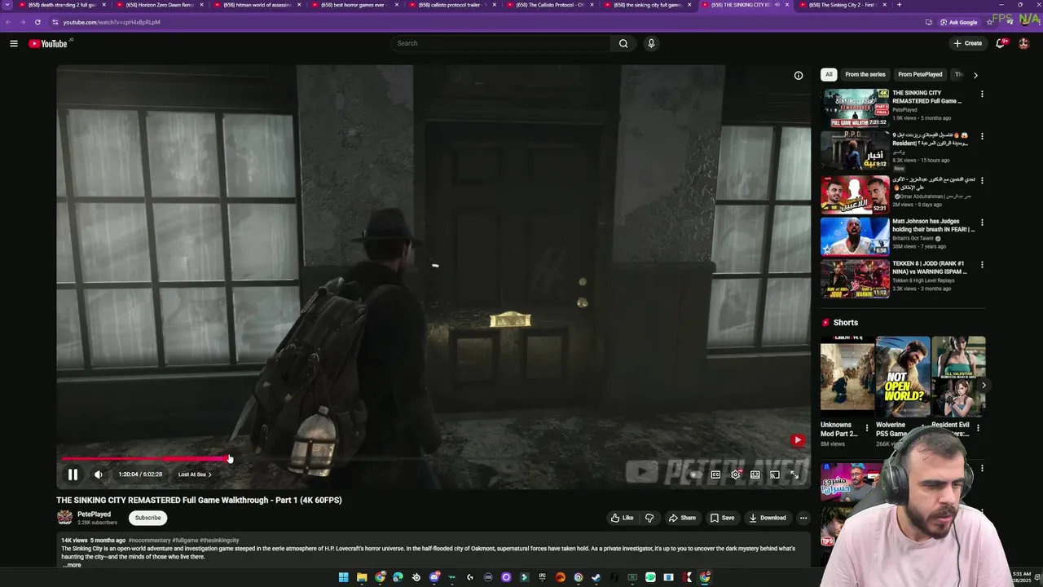Switch the player to full screen
The height and width of the screenshot is (587, 1043).
pos(794,474)
